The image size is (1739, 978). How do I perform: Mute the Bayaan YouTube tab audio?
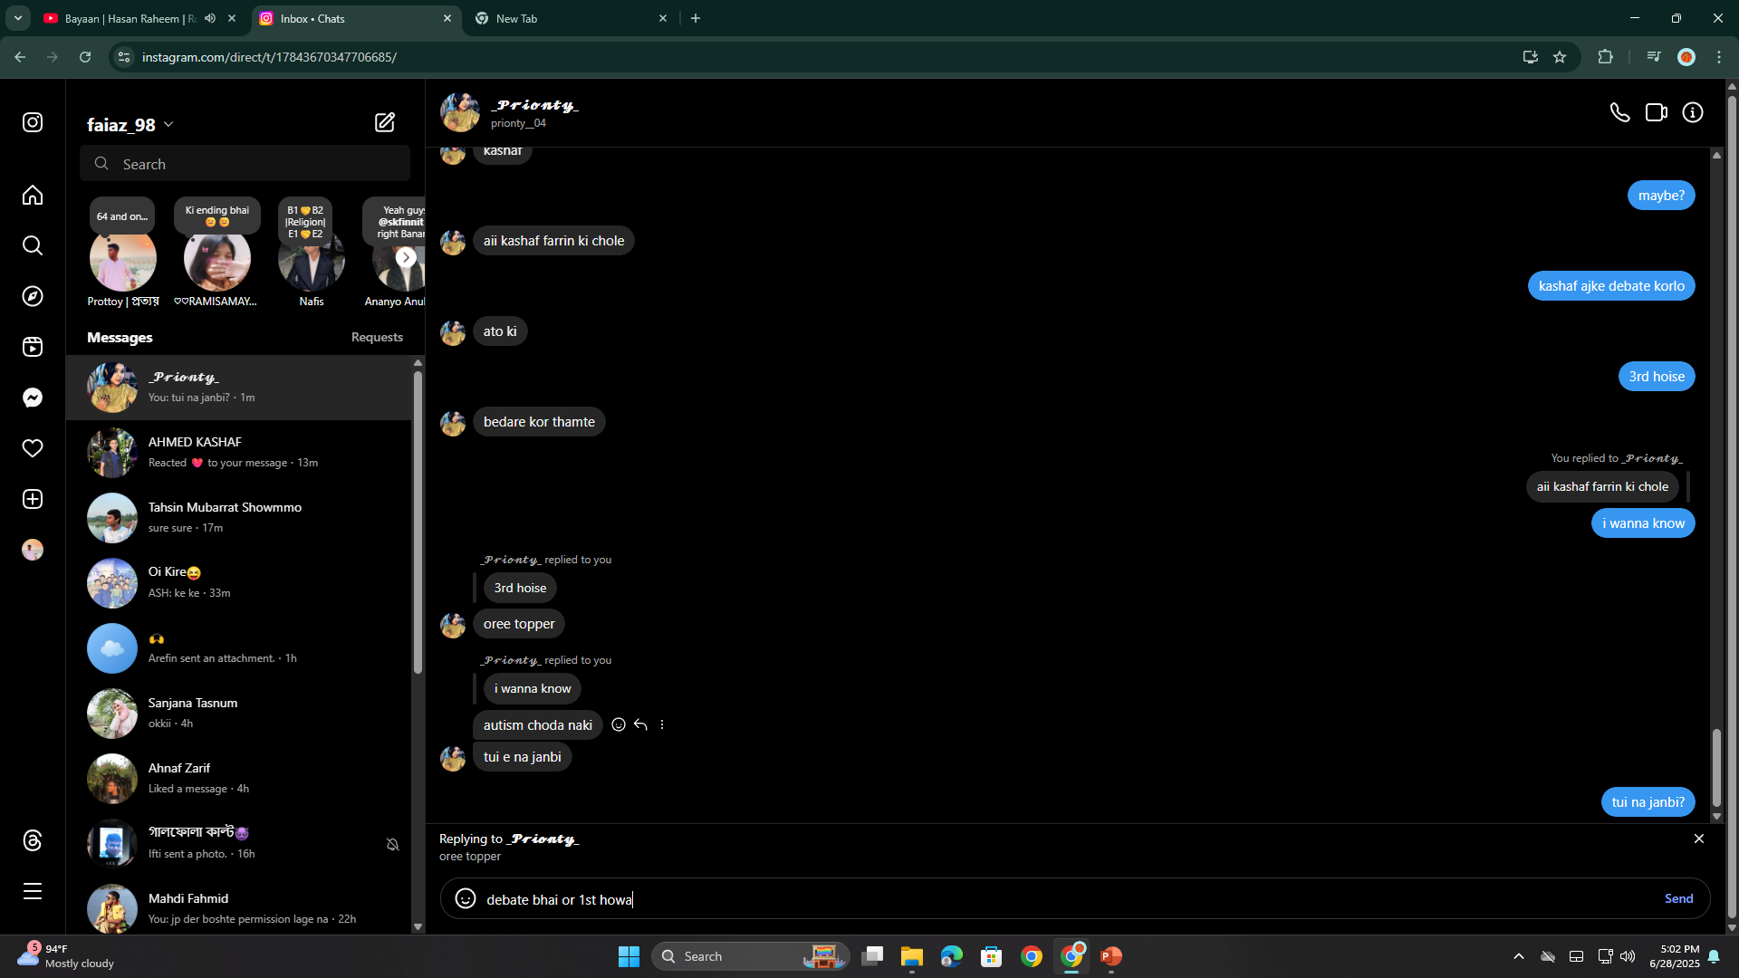pos(210,18)
